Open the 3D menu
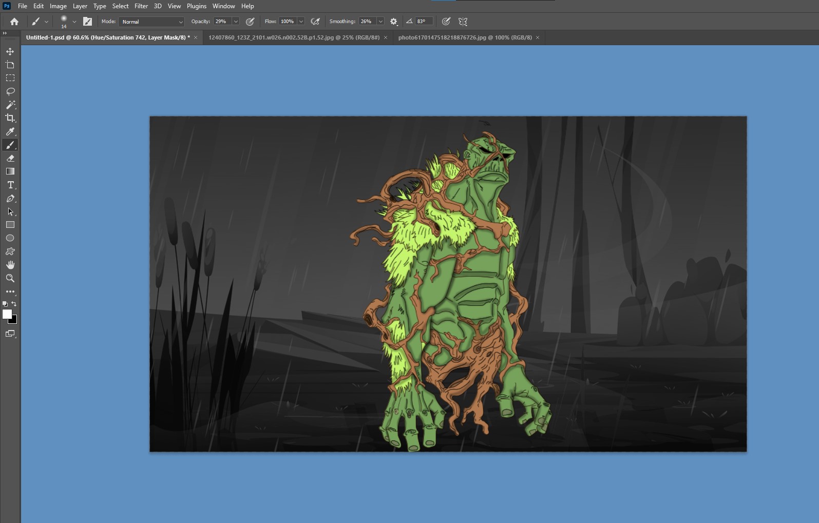819x523 pixels. [158, 6]
